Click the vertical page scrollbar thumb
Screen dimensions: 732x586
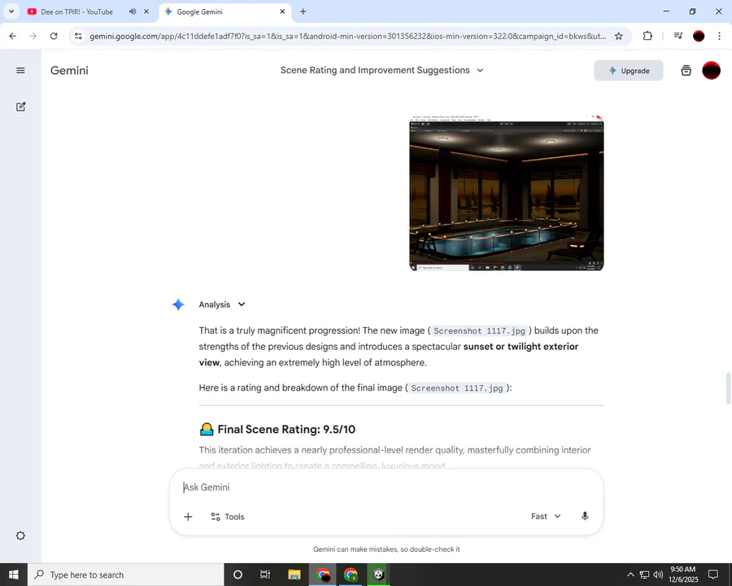tap(728, 388)
